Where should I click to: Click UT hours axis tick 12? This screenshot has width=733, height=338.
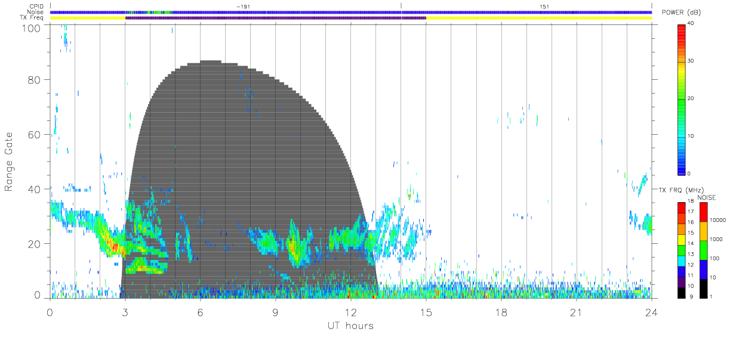click(351, 312)
